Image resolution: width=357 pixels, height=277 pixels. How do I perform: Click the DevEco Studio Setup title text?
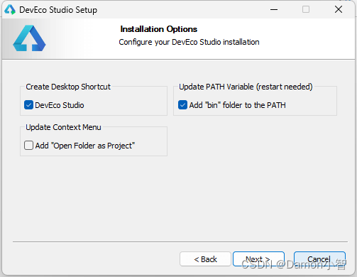(x=58, y=10)
